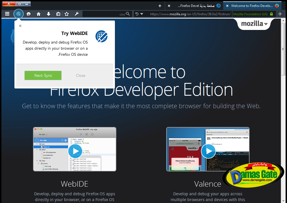This screenshot has width=287, height=203.
Task: Open a new tab with plus
Action: (160, 6)
